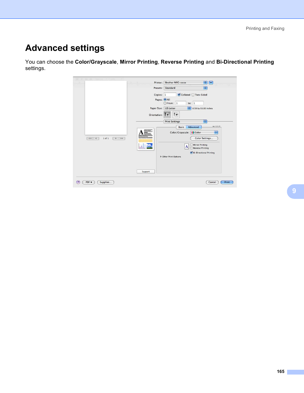The width and height of the screenshot is (304, 393).
Task: Go to last preview page
Action: tap(122, 138)
